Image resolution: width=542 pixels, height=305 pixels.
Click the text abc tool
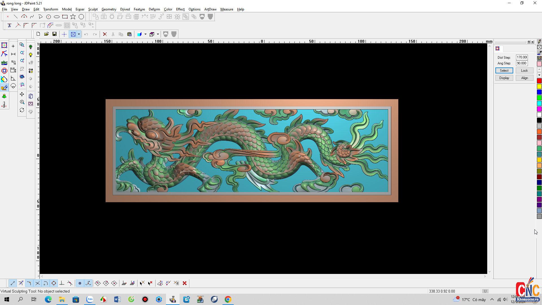click(4, 62)
